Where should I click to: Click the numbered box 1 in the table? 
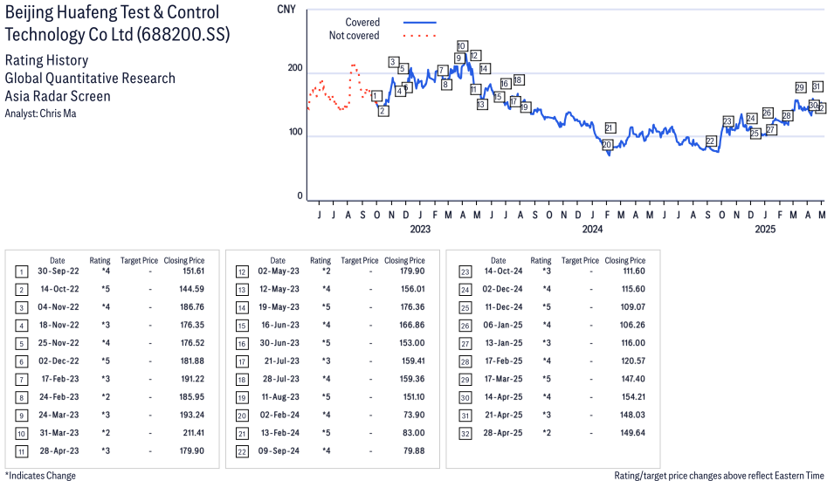[21, 272]
